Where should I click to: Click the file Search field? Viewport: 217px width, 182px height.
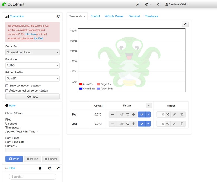[x=33, y=177]
